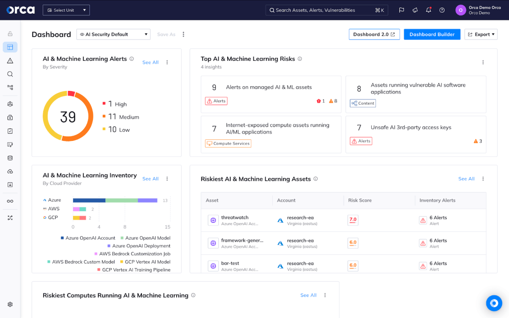This screenshot has height=318, width=509.
Task: Click the settings gear in sidebar
Action: (10, 304)
